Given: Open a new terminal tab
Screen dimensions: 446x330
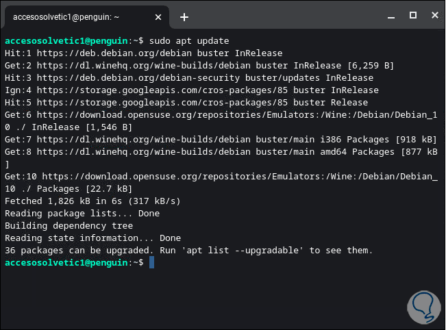Looking at the screenshot, I should [x=184, y=17].
